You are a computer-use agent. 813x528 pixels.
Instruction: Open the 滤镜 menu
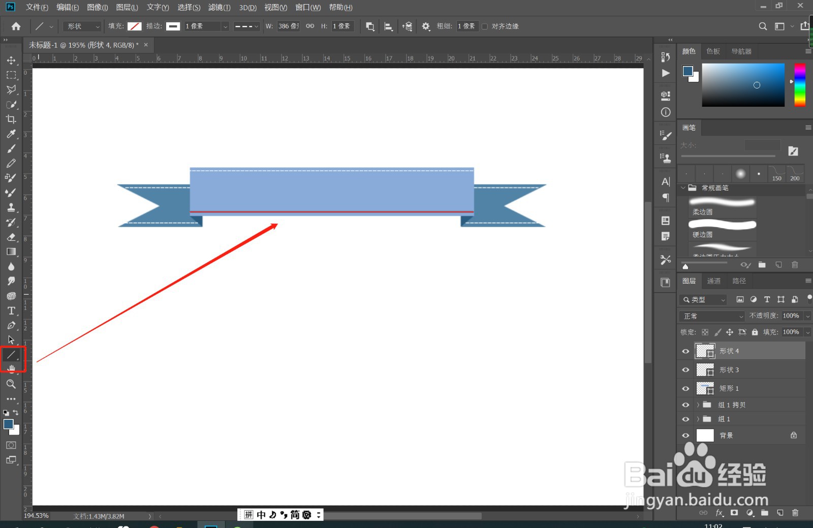[x=219, y=8]
